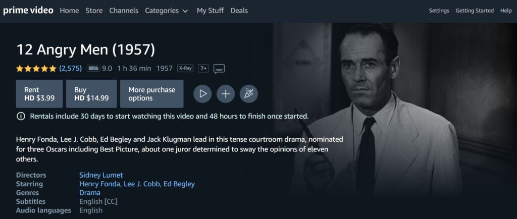This screenshot has height=219, width=517.
Task: Start a Watch Party with the party icon
Action: [x=248, y=93]
